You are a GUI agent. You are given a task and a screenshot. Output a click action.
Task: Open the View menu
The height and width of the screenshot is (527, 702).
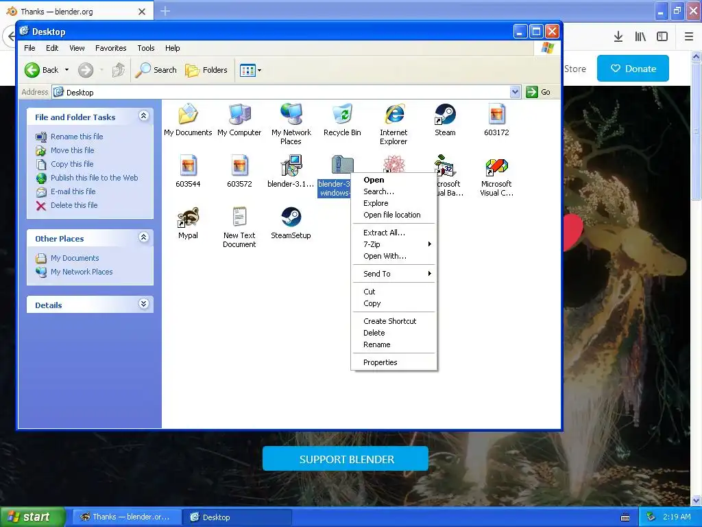coord(77,48)
